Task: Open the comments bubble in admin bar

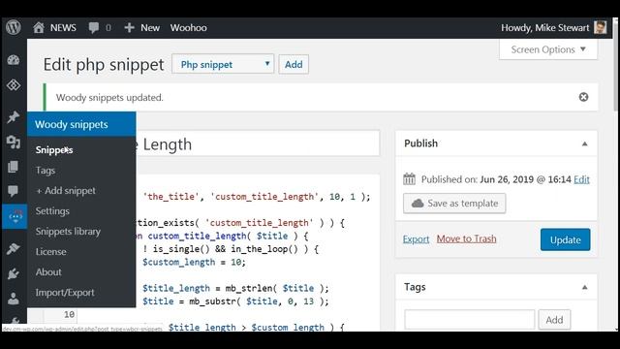Action: 94,28
